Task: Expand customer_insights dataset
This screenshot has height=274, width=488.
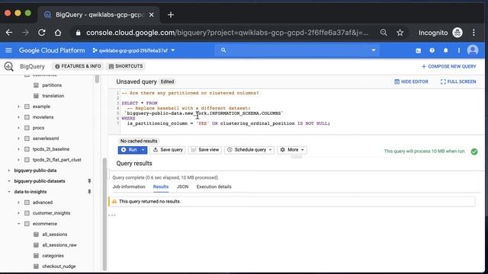Action: click(x=18, y=213)
